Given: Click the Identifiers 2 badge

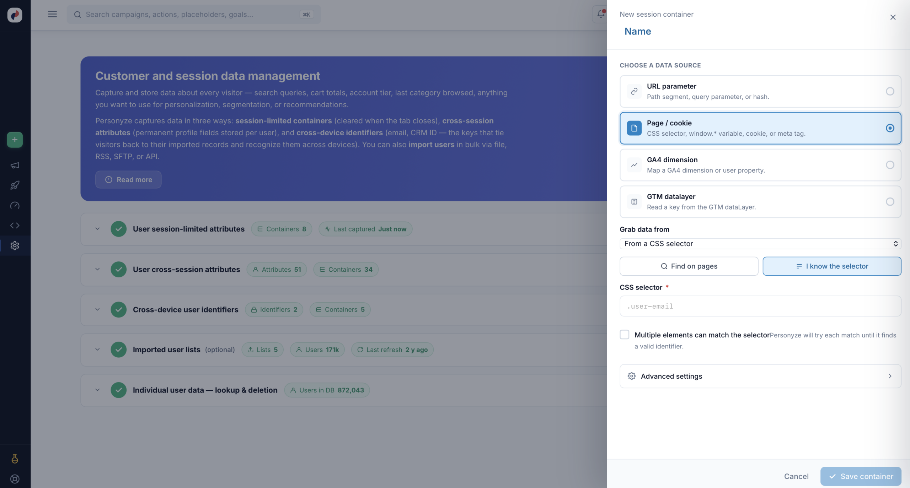Looking at the screenshot, I should [x=274, y=310].
